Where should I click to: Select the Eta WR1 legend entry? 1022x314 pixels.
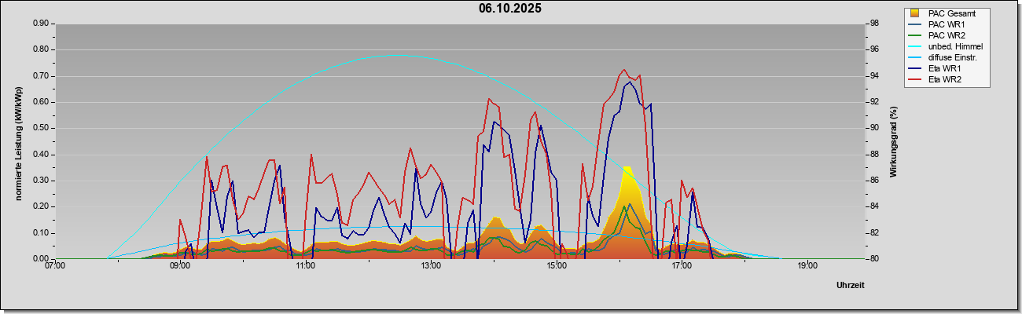pos(946,69)
